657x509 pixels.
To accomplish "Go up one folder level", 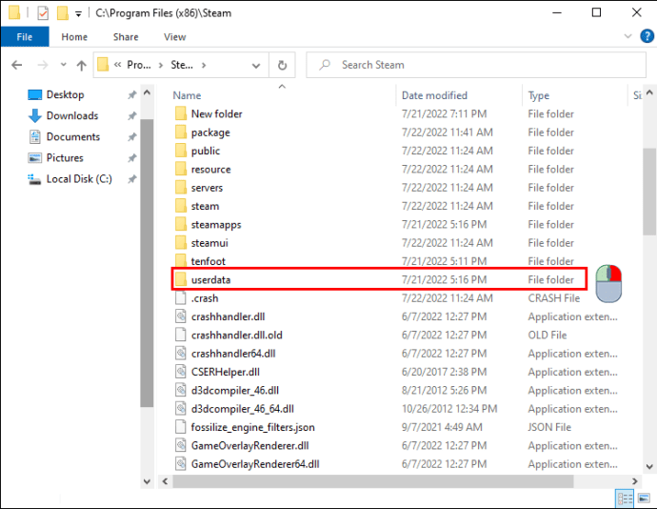I will [x=81, y=65].
